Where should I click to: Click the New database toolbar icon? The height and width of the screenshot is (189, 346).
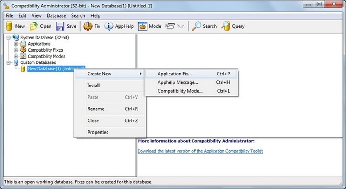click(x=9, y=26)
